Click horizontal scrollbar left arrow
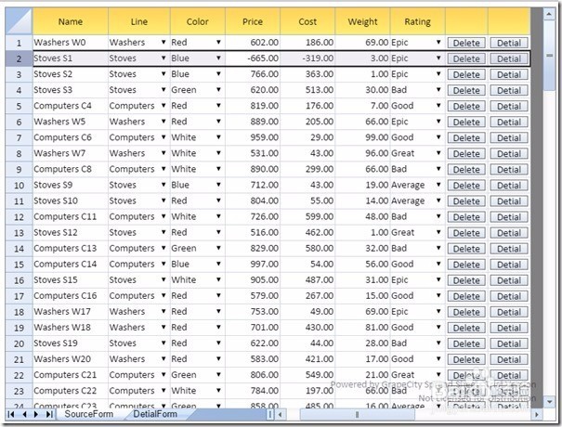 point(280,414)
